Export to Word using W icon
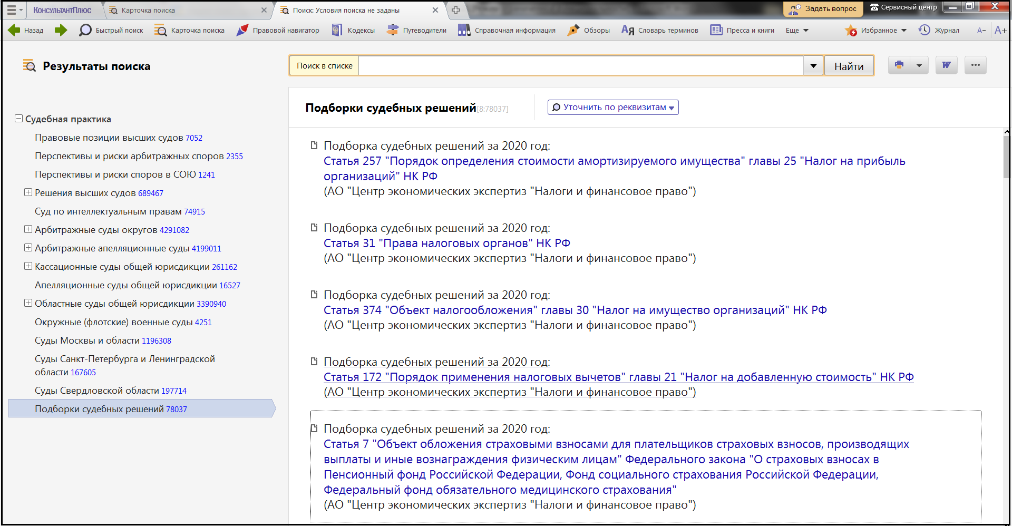1012x526 pixels. (x=947, y=65)
